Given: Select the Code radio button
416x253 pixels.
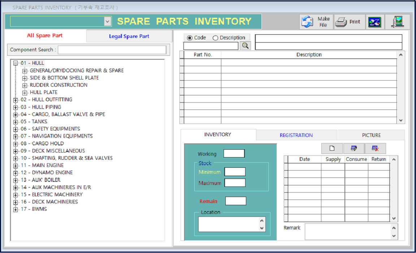Looking at the screenshot, I should 190,38.
